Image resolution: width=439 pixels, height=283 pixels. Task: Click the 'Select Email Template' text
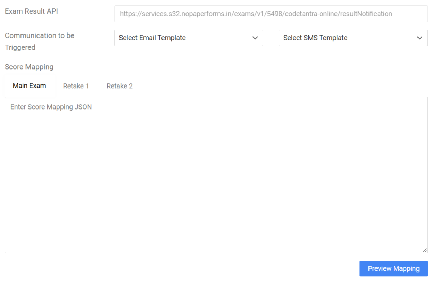click(152, 38)
